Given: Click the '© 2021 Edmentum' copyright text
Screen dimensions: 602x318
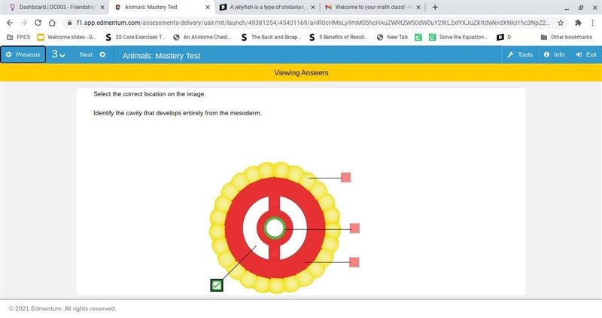Looking at the screenshot, I should pyautogui.click(x=62, y=308).
